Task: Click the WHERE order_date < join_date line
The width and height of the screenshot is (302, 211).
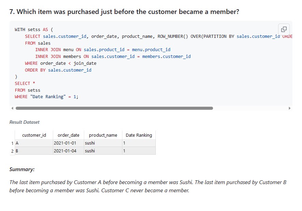Action: pos(60,63)
